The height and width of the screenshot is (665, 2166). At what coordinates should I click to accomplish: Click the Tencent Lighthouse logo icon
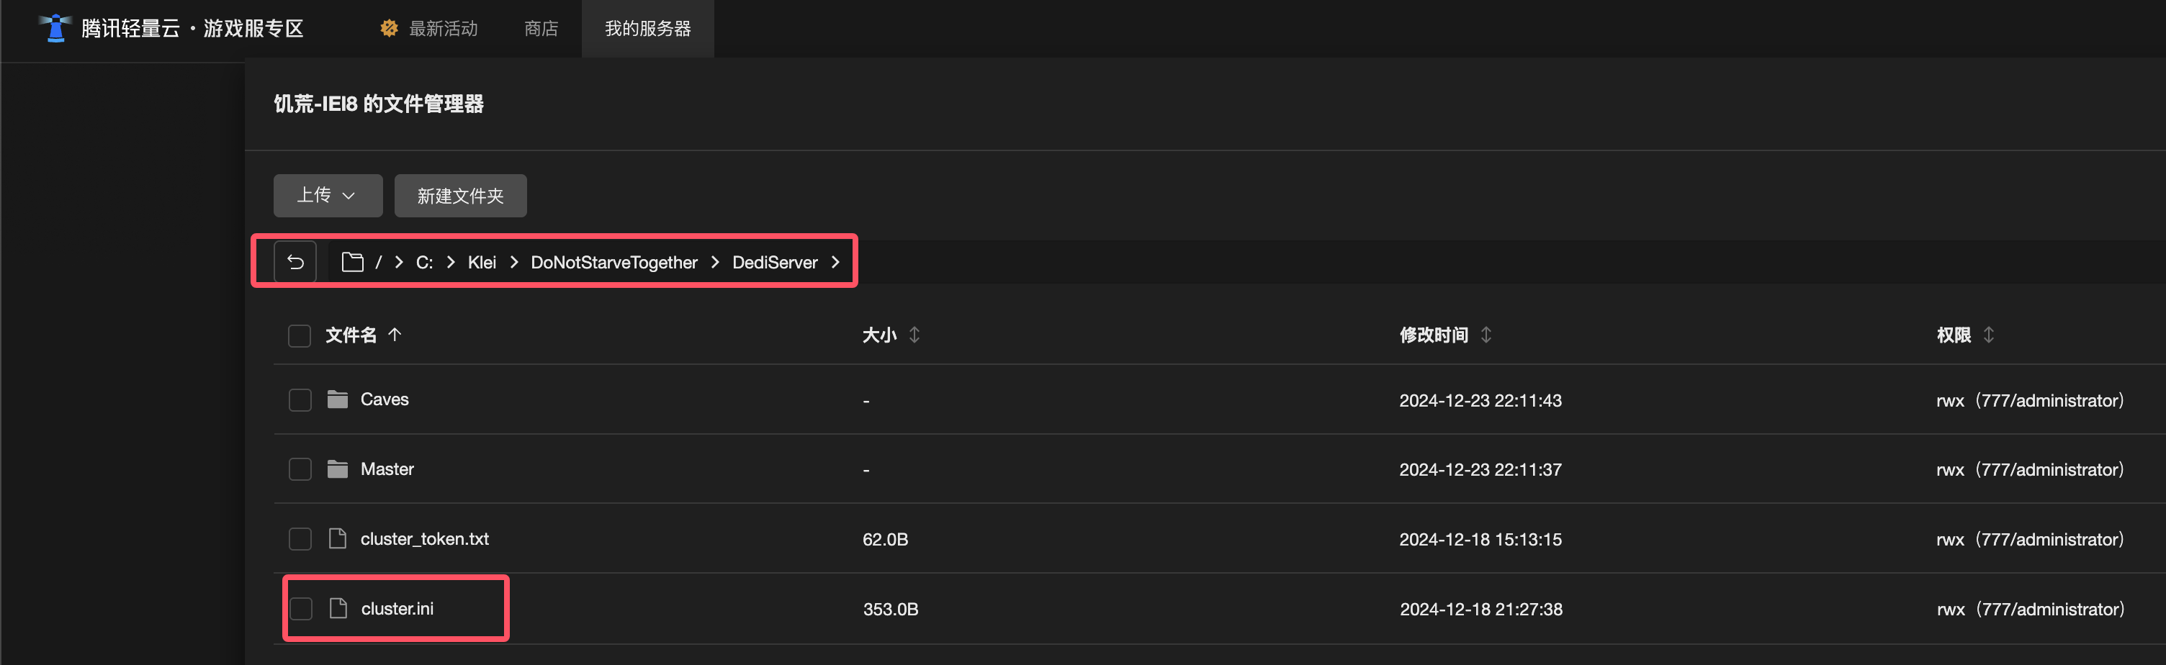(x=55, y=28)
